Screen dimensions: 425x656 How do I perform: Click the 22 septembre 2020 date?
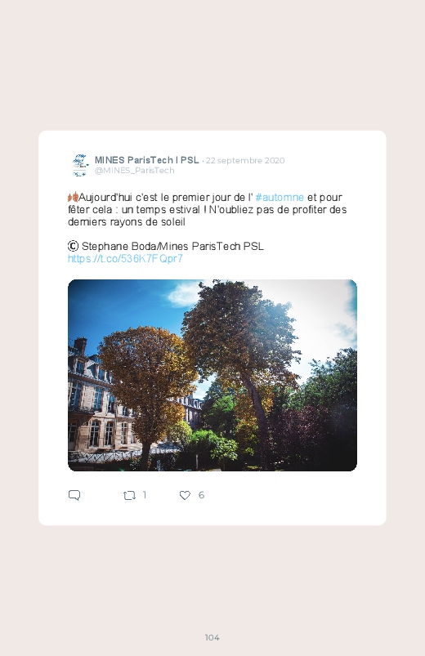[245, 161]
